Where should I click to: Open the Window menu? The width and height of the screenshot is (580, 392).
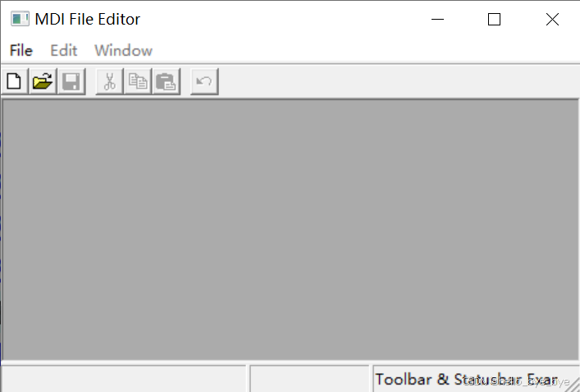123,51
